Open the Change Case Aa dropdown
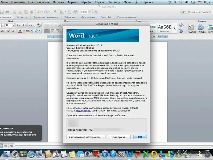 [31, 25]
